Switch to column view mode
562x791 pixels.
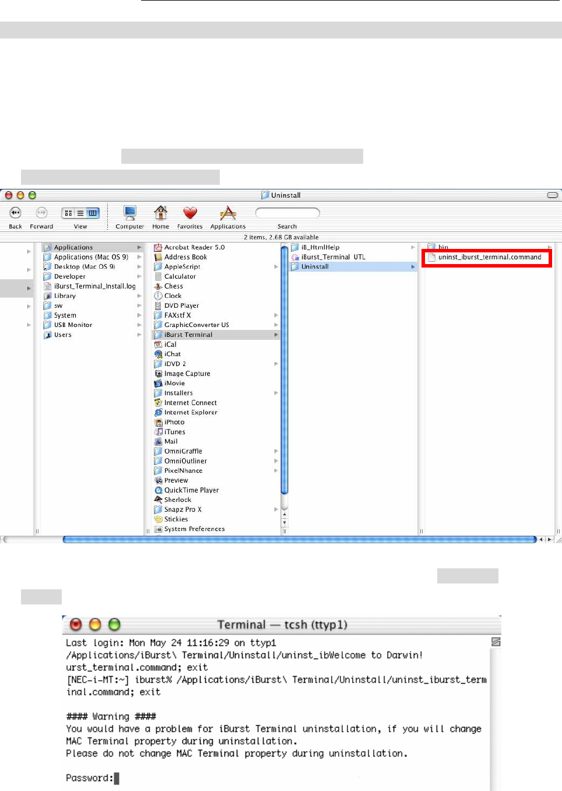pyautogui.click(x=93, y=213)
